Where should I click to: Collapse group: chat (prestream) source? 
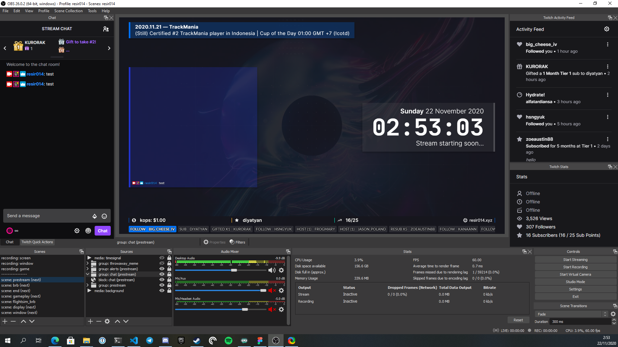point(88,274)
